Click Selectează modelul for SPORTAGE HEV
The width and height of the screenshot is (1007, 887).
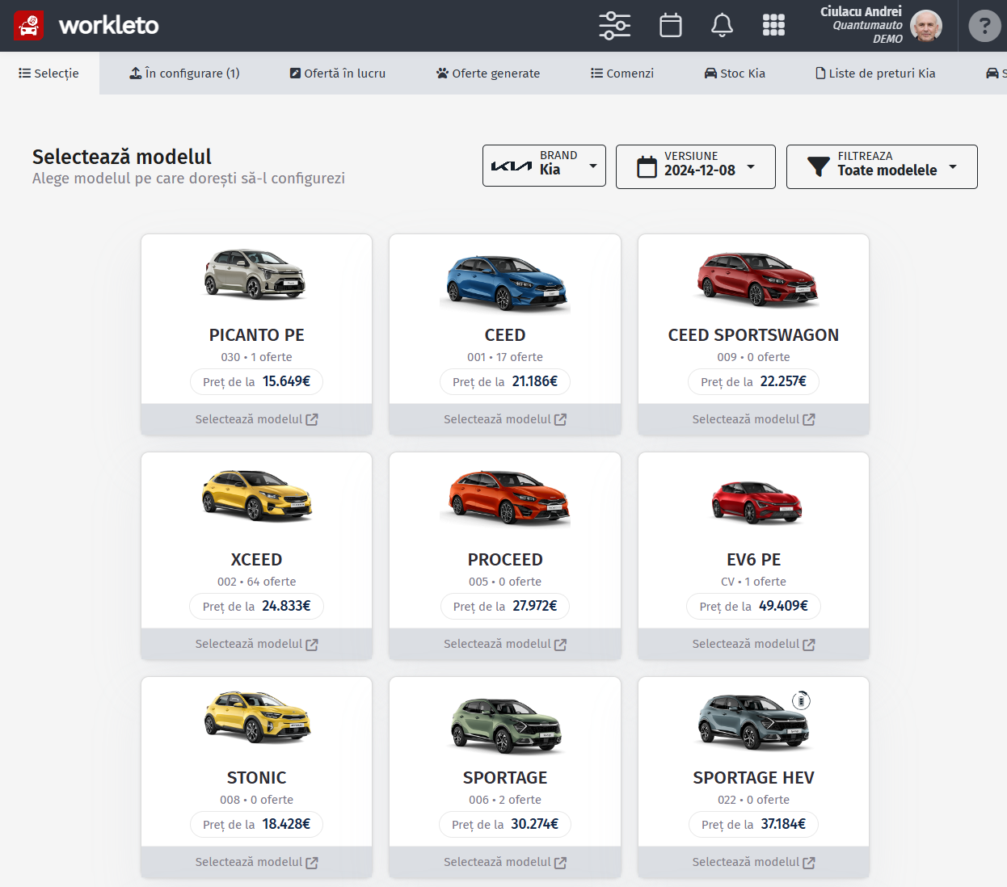753,862
